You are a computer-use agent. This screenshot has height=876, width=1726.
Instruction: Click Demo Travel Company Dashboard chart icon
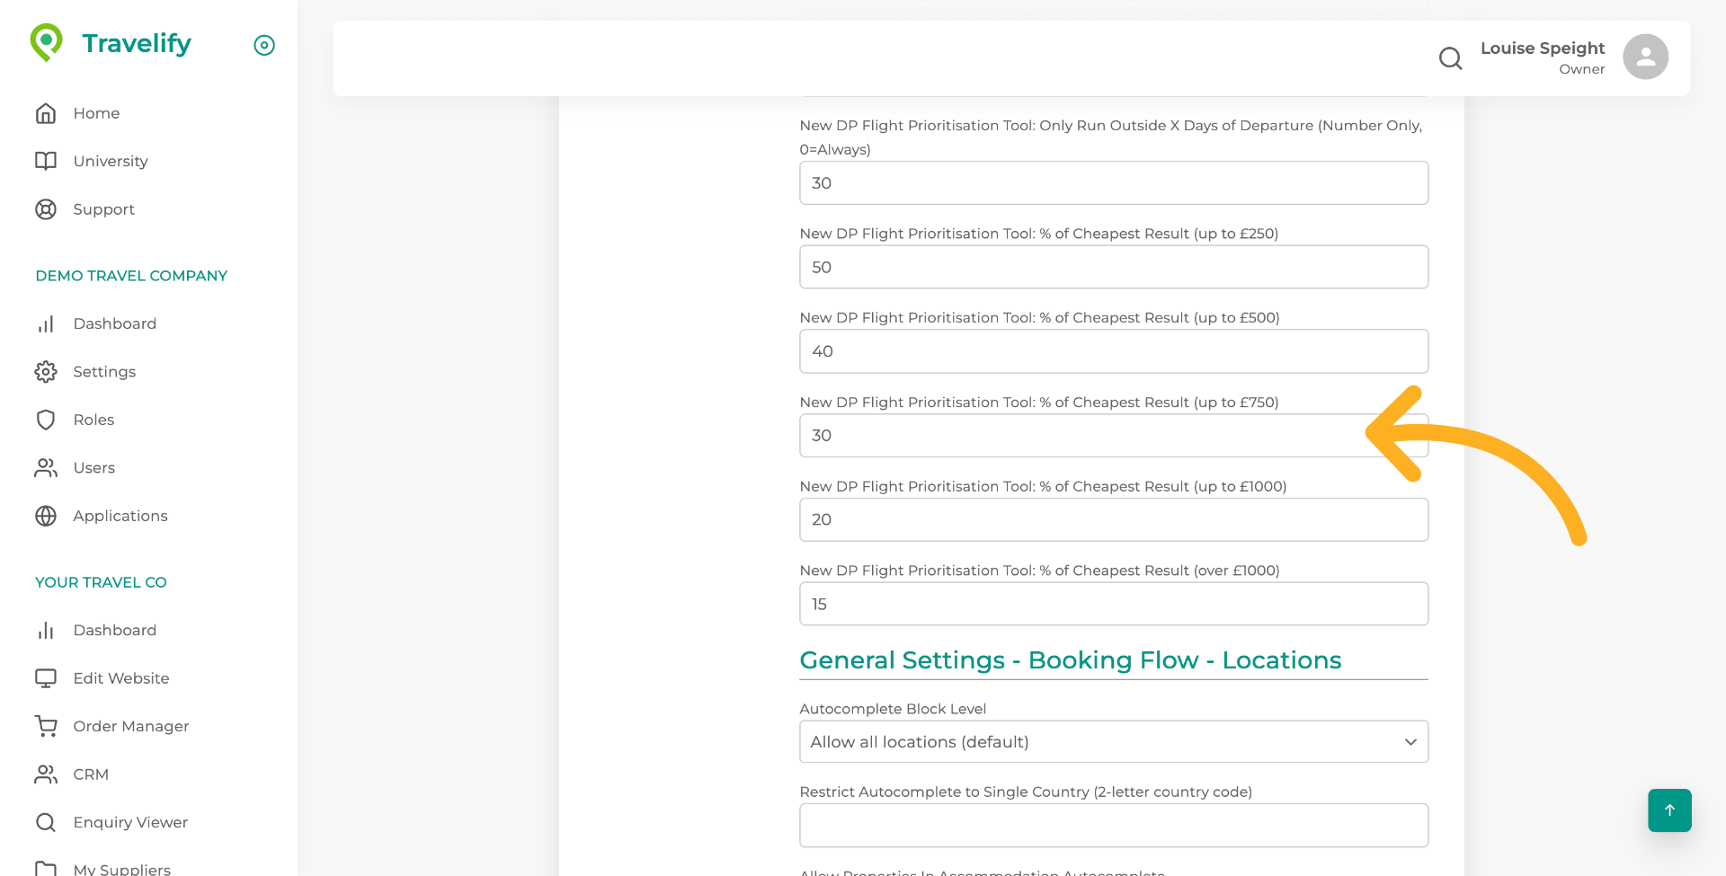(x=46, y=323)
